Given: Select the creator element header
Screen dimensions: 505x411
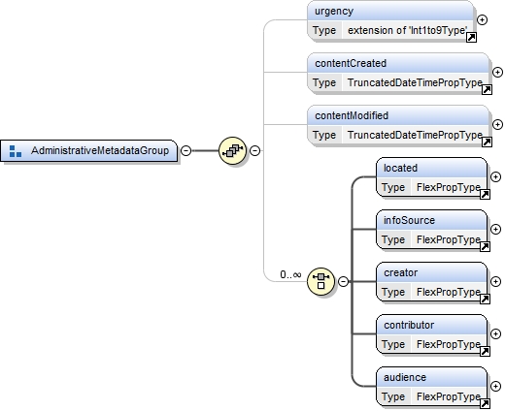Looking at the screenshot, I should [x=431, y=272].
